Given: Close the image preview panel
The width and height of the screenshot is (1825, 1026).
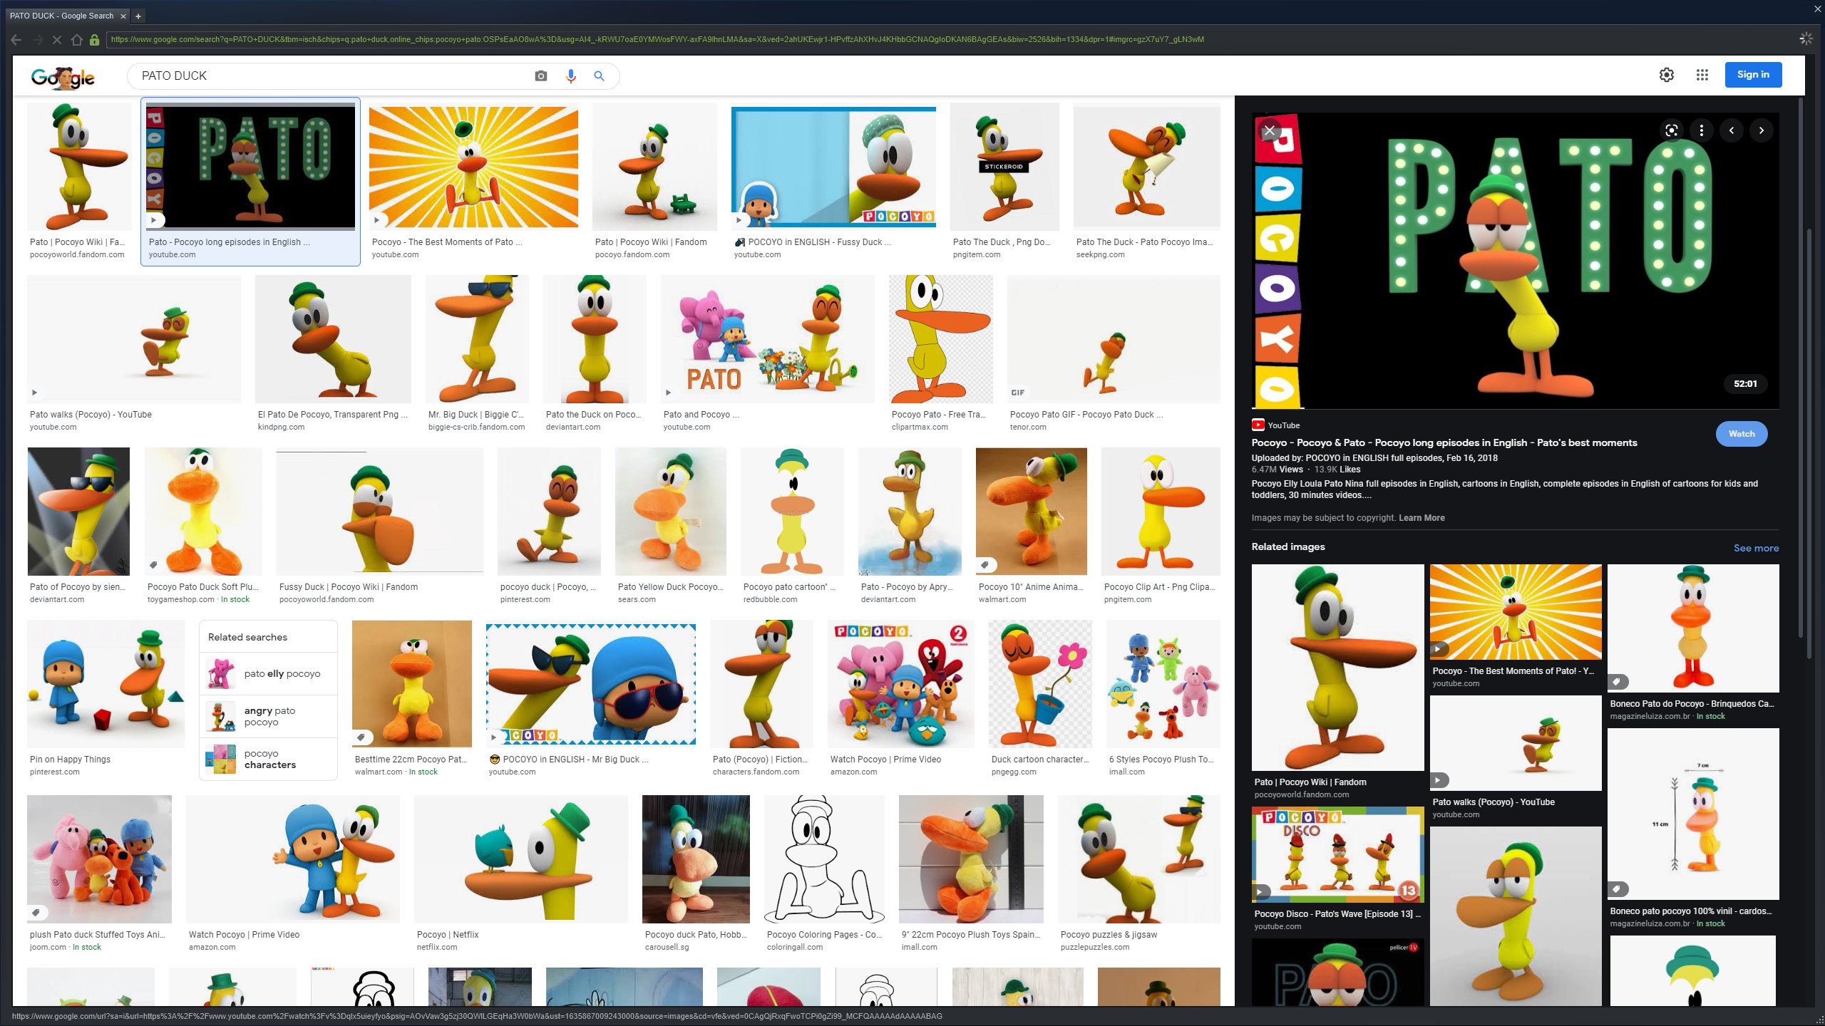Looking at the screenshot, I should point(1269,131).
